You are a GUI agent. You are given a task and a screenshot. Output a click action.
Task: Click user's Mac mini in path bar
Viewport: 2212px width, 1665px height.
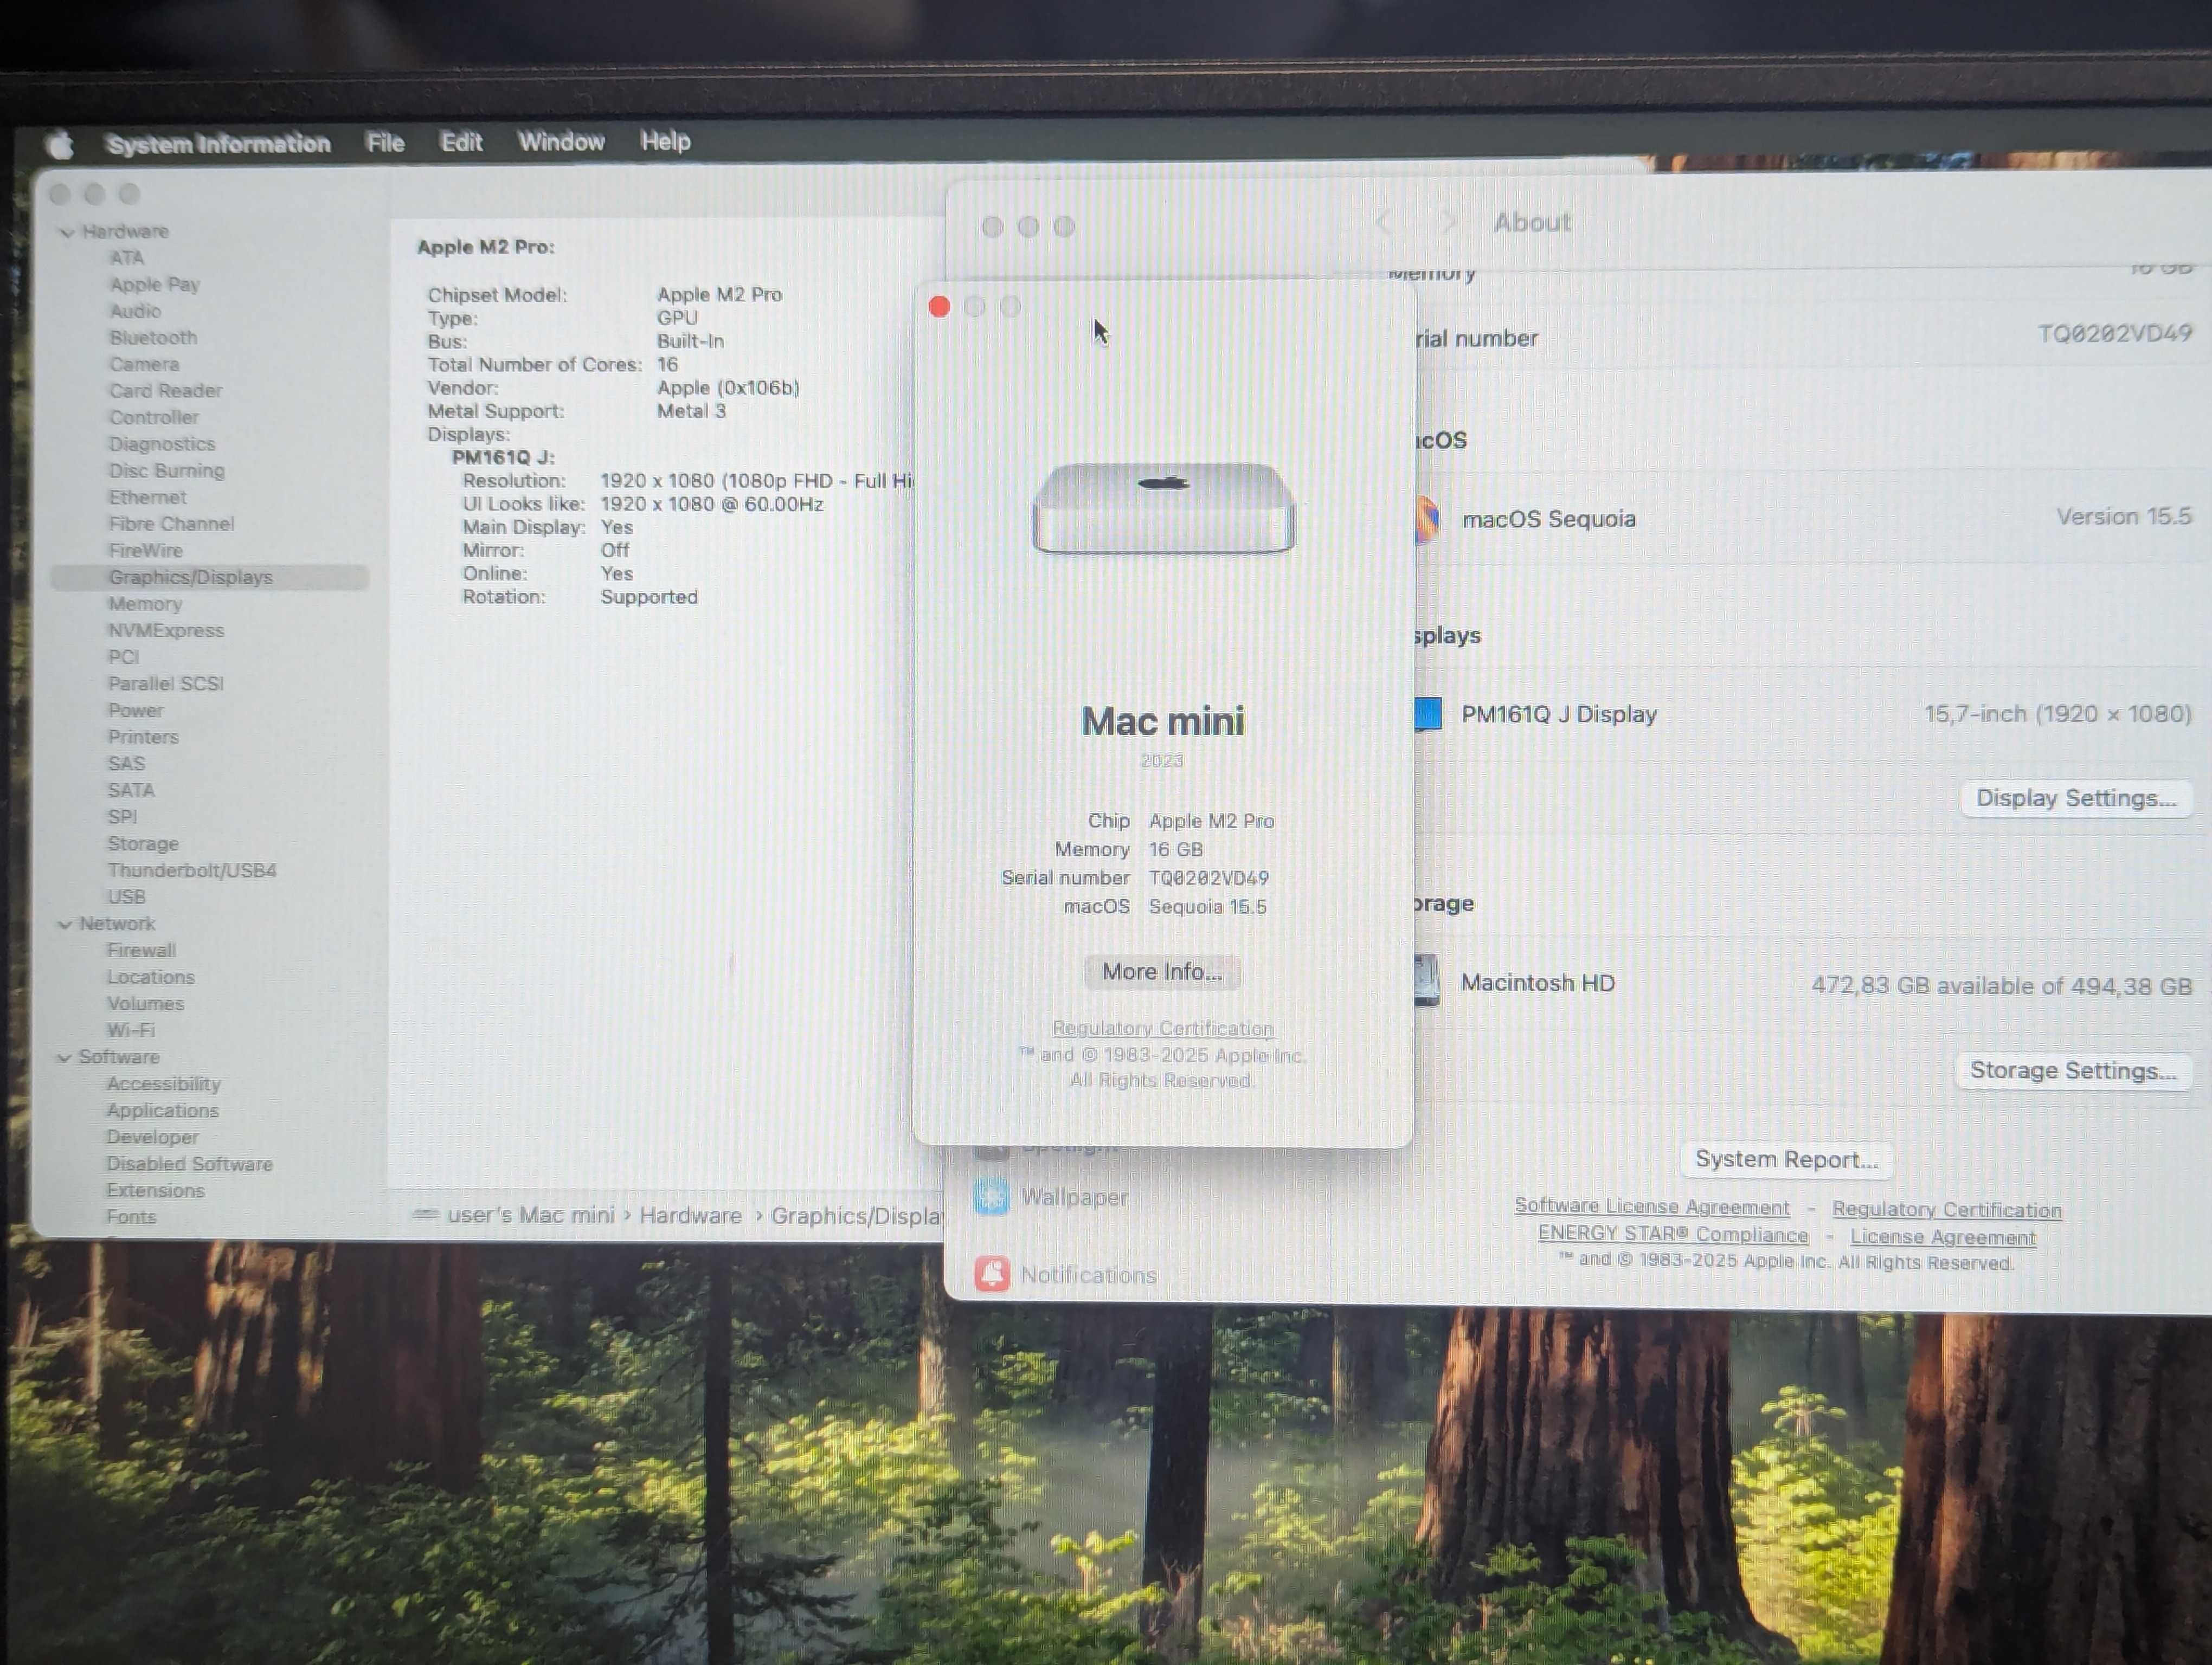click(530, 1215)
